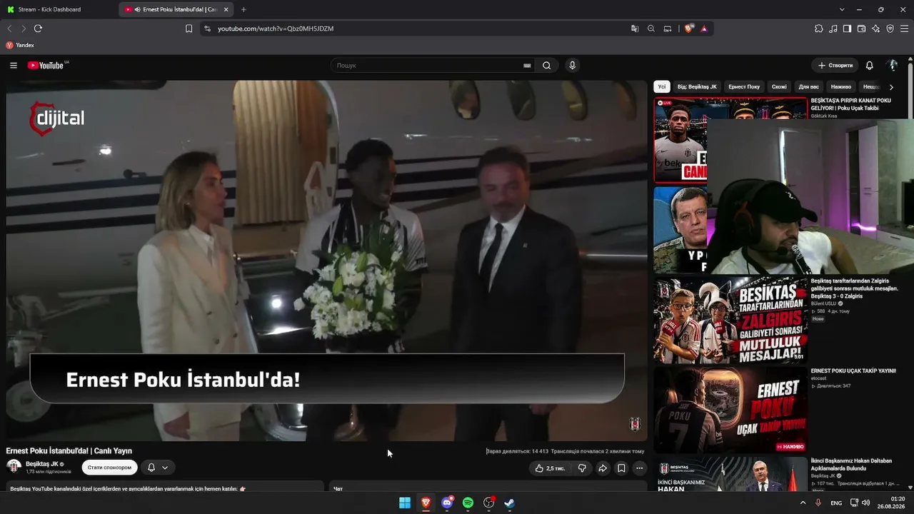Dislike the video with thumbs down
This screenshot has width=914, height=514.
point(582,468)
